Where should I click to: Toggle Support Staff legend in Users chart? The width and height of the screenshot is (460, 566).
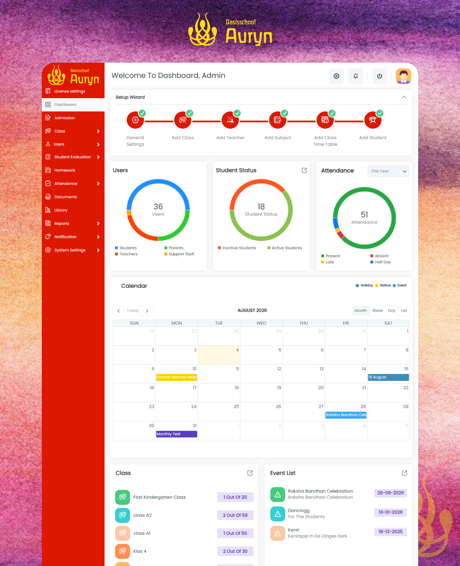pyautogui.click(x=179, y=254)
